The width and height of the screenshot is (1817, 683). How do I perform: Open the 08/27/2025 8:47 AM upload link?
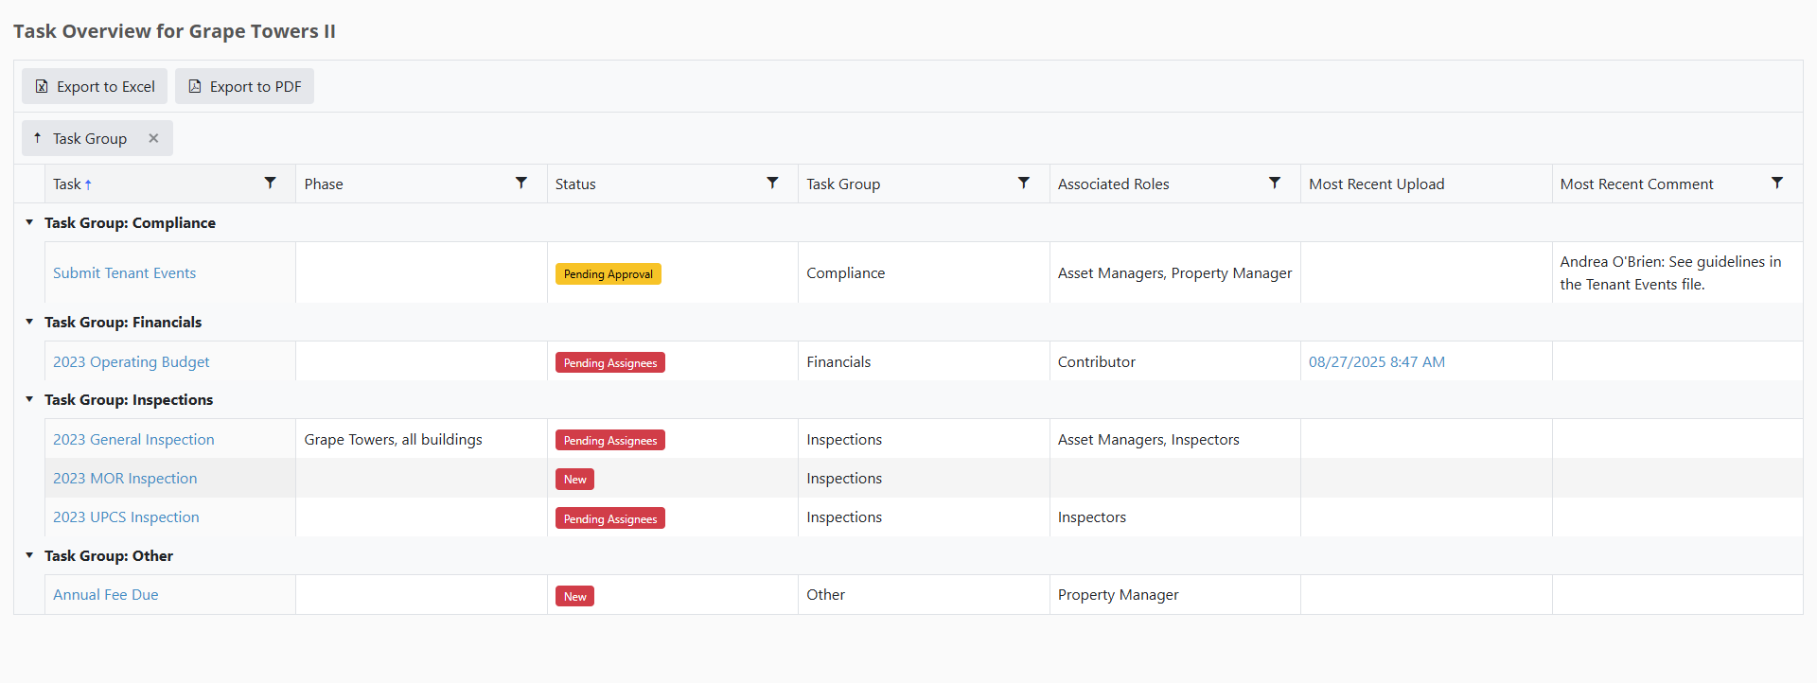tap(1377, 362)
